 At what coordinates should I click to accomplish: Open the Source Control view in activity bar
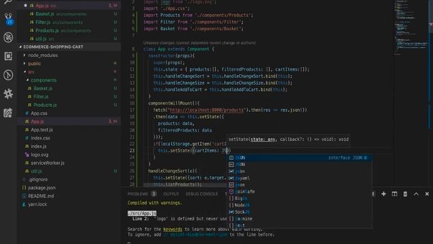[x=8, y=19]
